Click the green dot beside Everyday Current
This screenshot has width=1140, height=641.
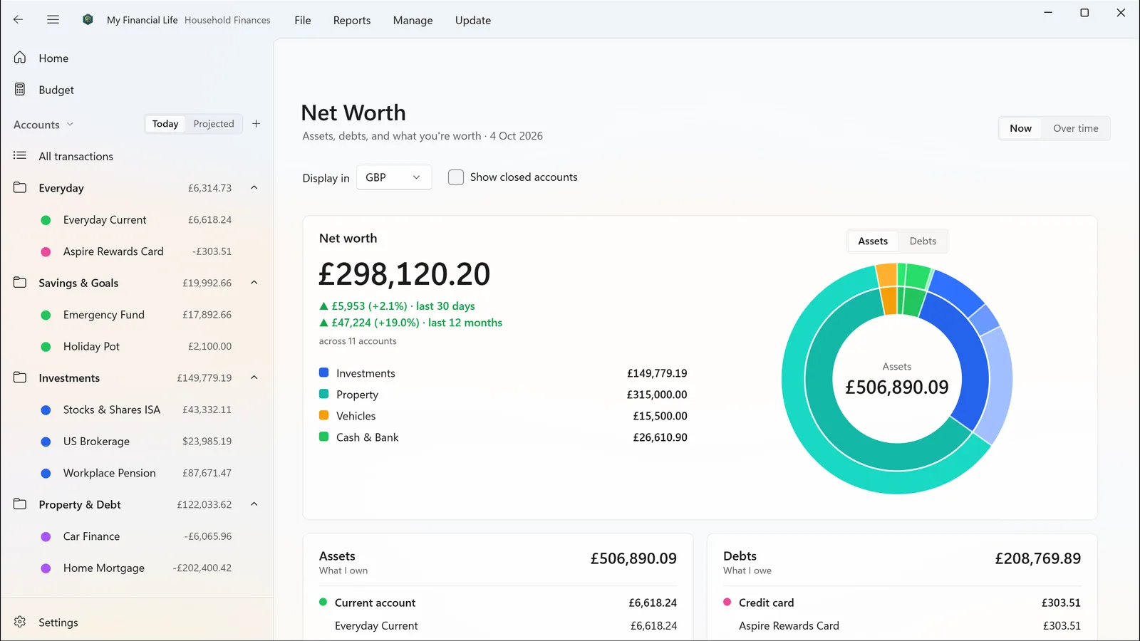click(46, 220)
